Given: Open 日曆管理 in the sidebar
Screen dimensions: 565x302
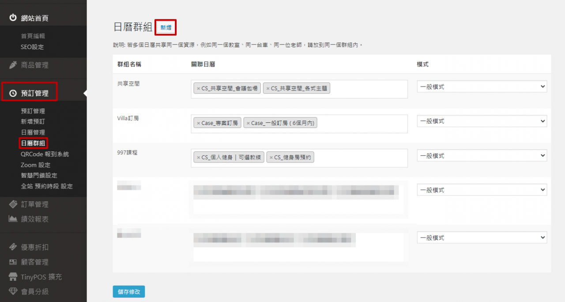Looking at the screenshot, I should pos(33,132).
